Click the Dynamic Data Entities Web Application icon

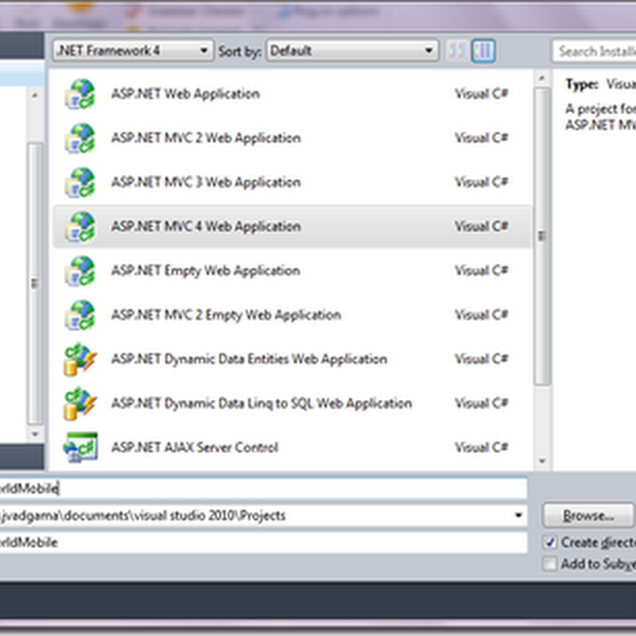(80, 359)
